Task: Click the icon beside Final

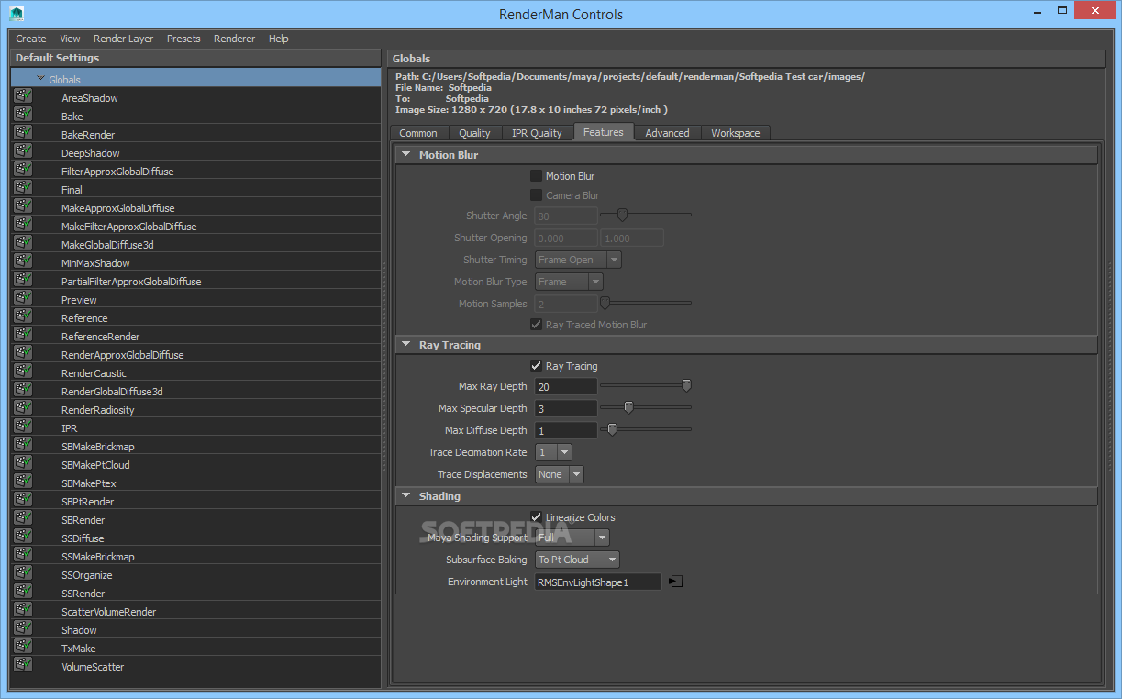Action: (23, 188)
